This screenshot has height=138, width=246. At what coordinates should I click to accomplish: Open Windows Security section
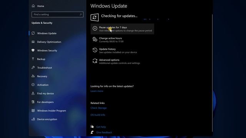pyautogui.click(x=47, y=51)
